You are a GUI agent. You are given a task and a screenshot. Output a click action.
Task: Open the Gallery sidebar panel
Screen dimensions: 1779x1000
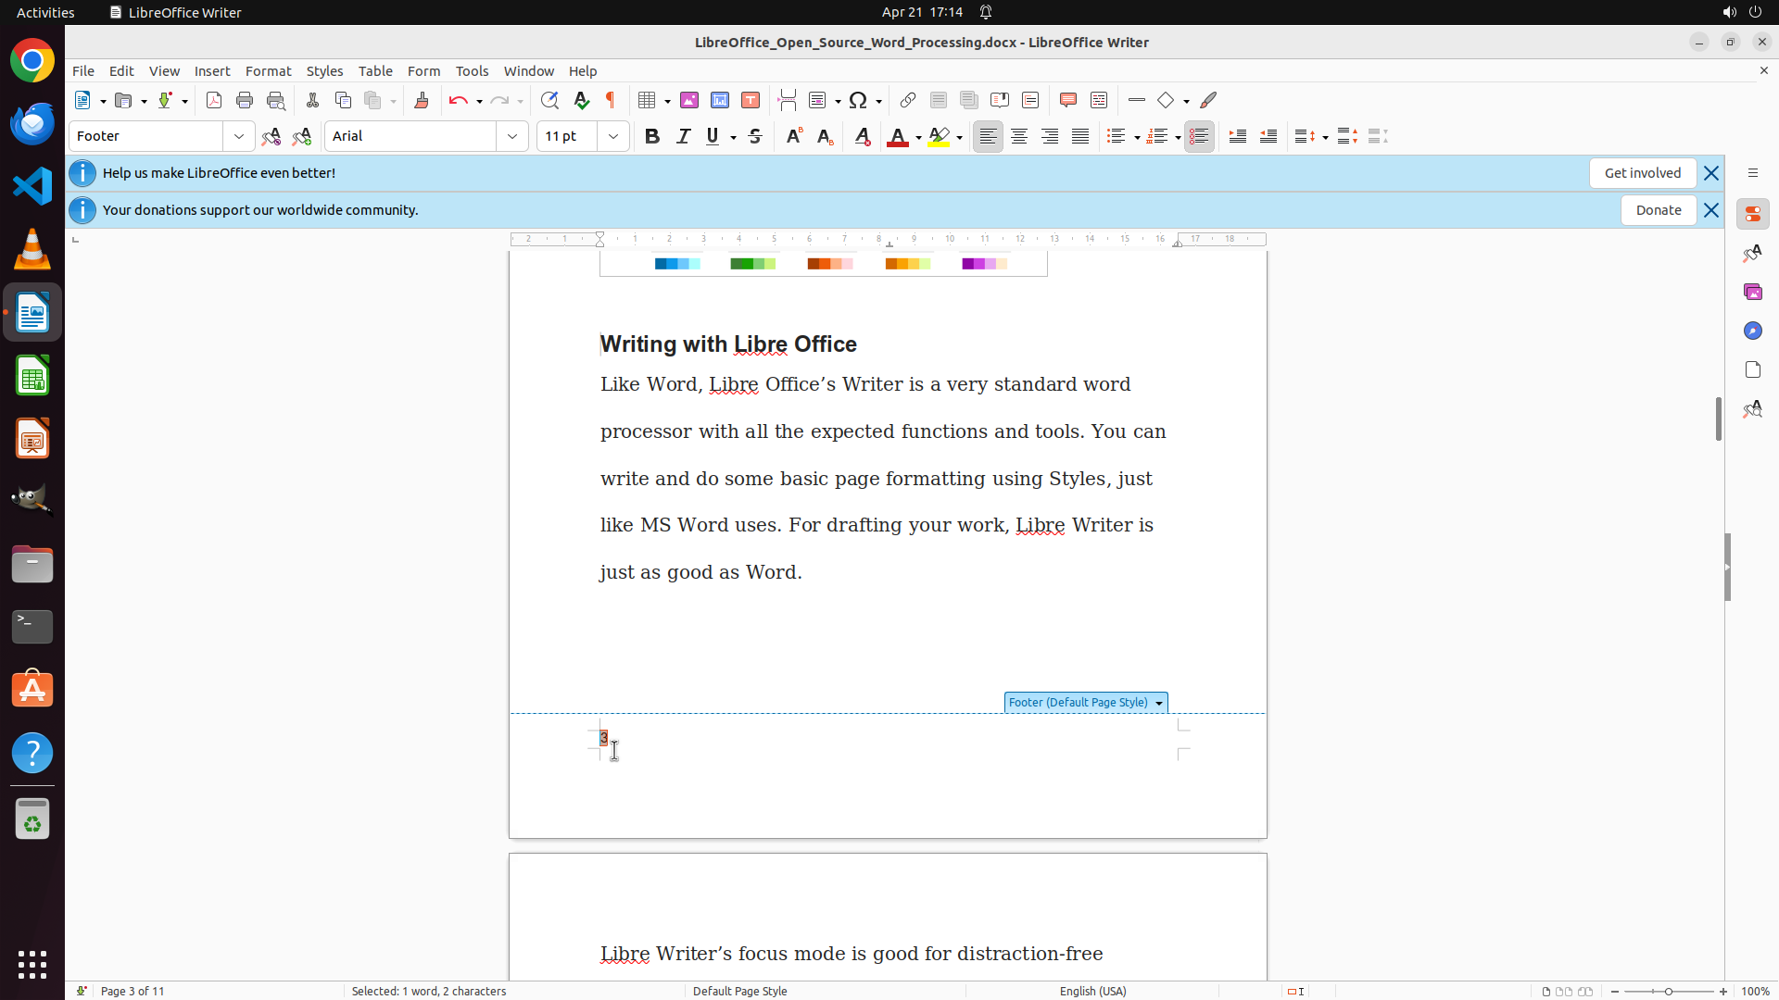click(1752, 292)
